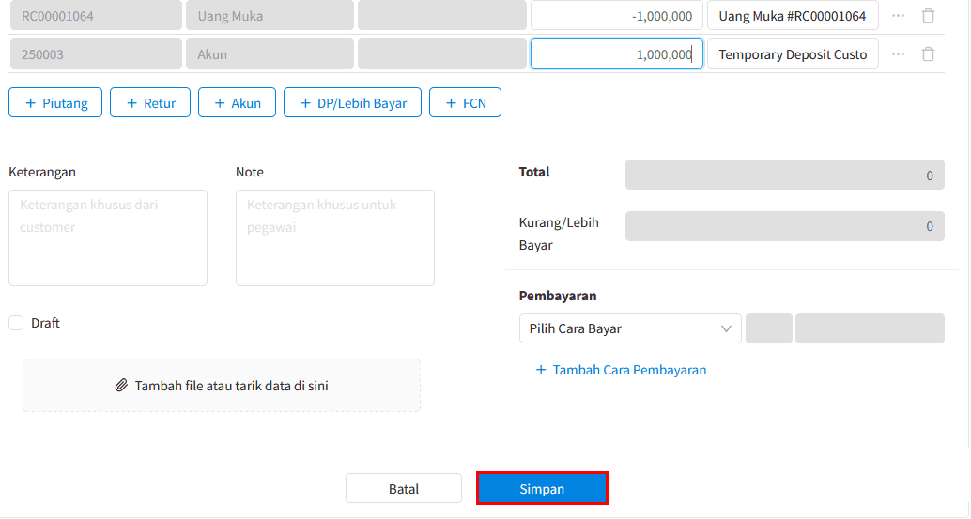The image size is (971, 519).
Task: Delete the Uang Muka RC00001064 row
Action: (x=928, y=16)
